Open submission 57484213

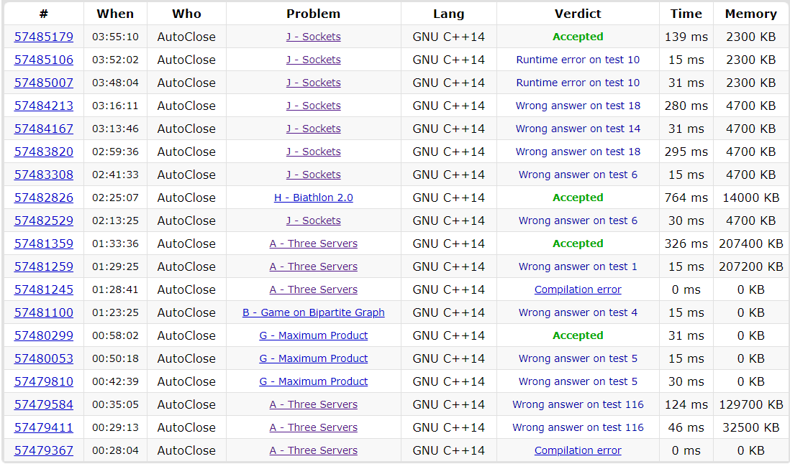tap(44, 106)
